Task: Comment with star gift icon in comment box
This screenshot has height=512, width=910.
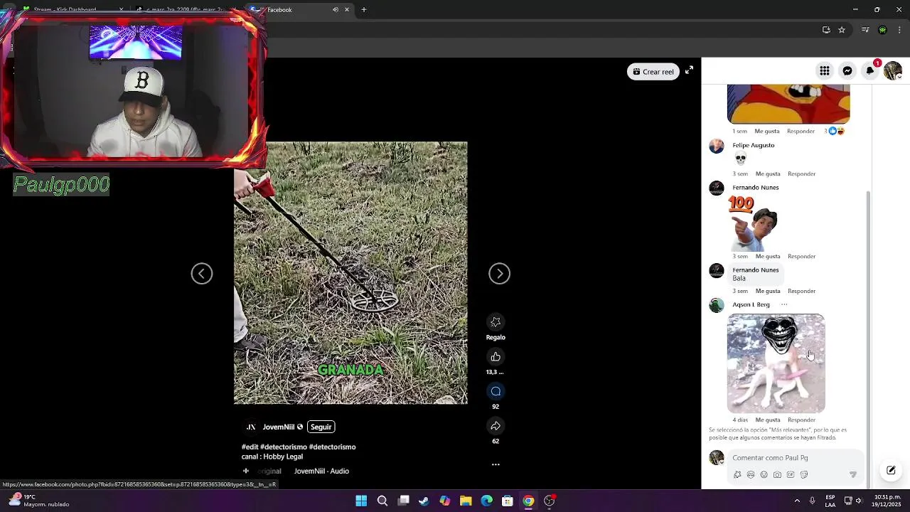Action: [737, 475]
